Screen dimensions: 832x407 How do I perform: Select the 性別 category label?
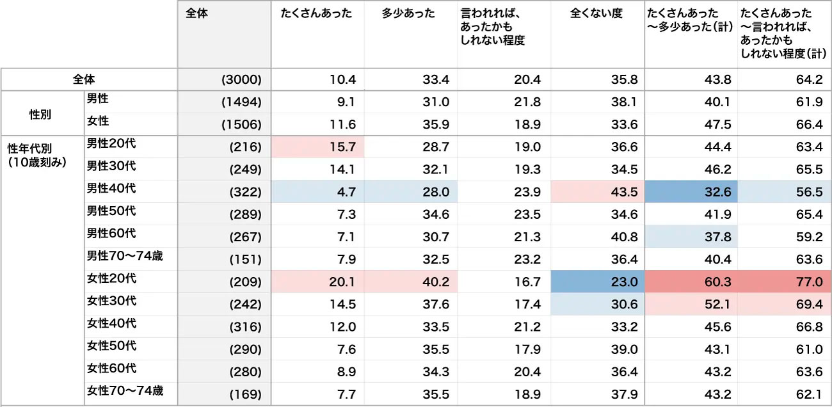tap(42, 114)
